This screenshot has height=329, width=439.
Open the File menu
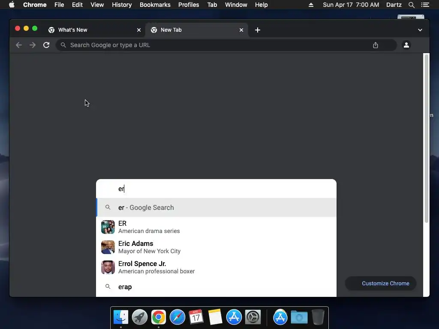(59, 5)
